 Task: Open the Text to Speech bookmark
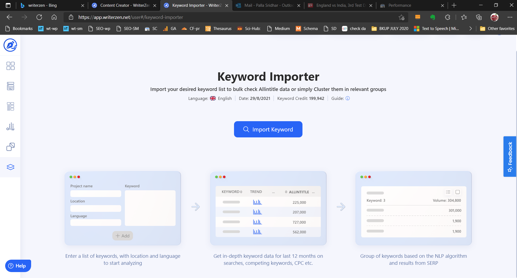436,29
